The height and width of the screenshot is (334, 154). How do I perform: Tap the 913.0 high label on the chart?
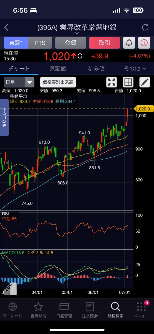[44, 142]
